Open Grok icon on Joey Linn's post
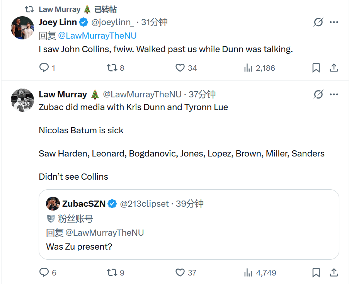Viewport: 349px width, 284px height. pos(318,22)
